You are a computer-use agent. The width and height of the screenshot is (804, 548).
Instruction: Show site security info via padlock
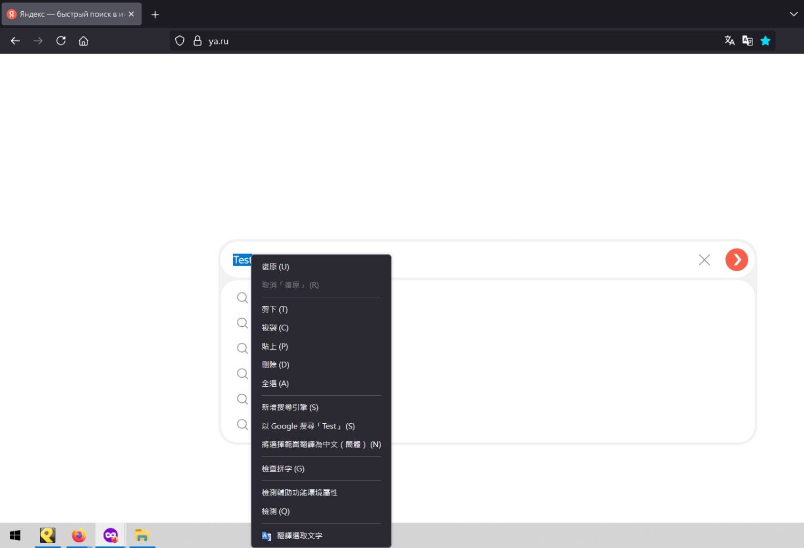click(x=197, y=41)
